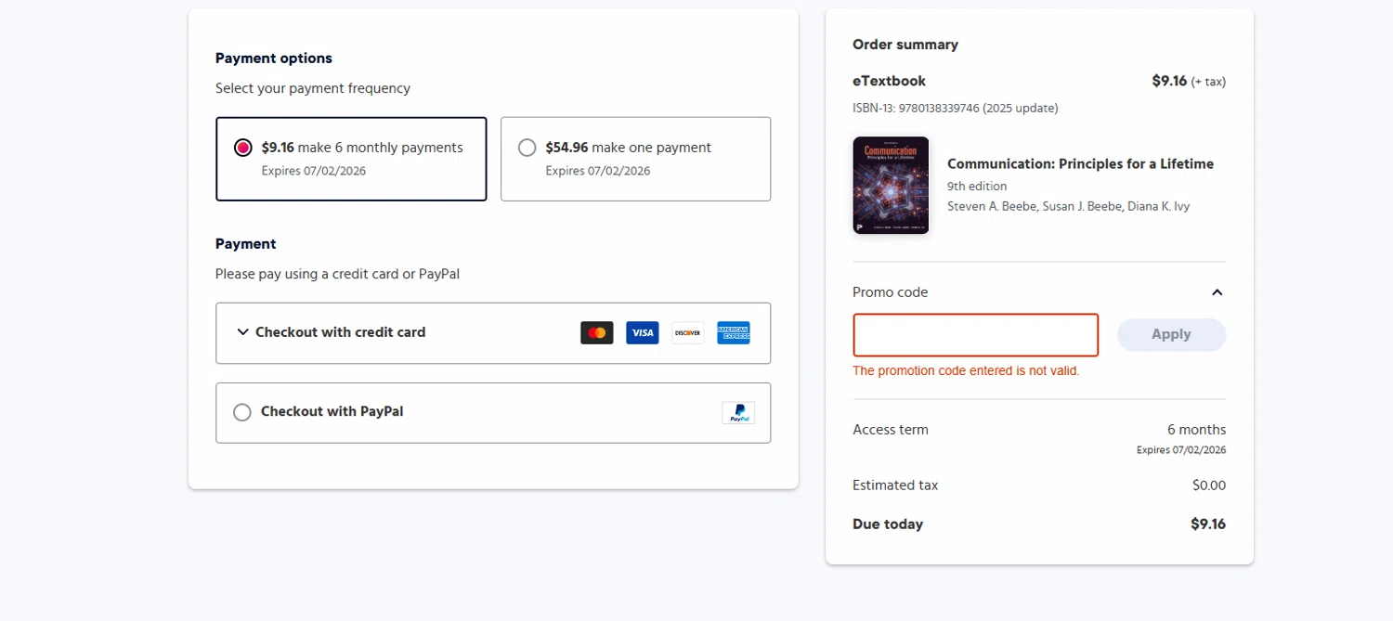Expand the Checkout with credit card section
The image size is (1393, 621).
coord(243,332)
